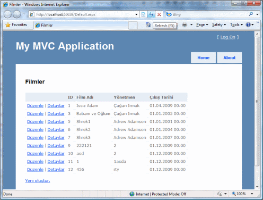Image resolution: width=263 pixels, height=200 pixels.
Task: Expand the address bar autocomplete dropdown
Action: [x=136, y=14]
